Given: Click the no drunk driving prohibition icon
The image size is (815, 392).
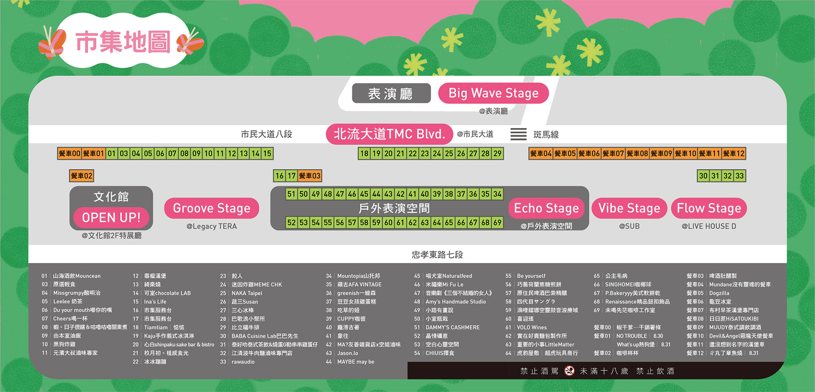Looking at the screenshot, I should coord(569,371).
